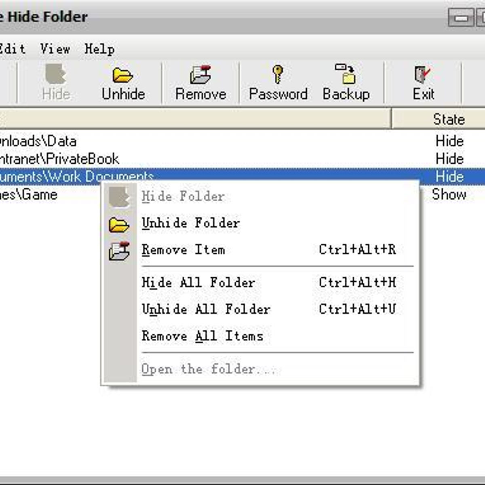Viewport: 485px width, 485px height.
Task: Click the Remove toolbar icon
Action: (200, 75)
